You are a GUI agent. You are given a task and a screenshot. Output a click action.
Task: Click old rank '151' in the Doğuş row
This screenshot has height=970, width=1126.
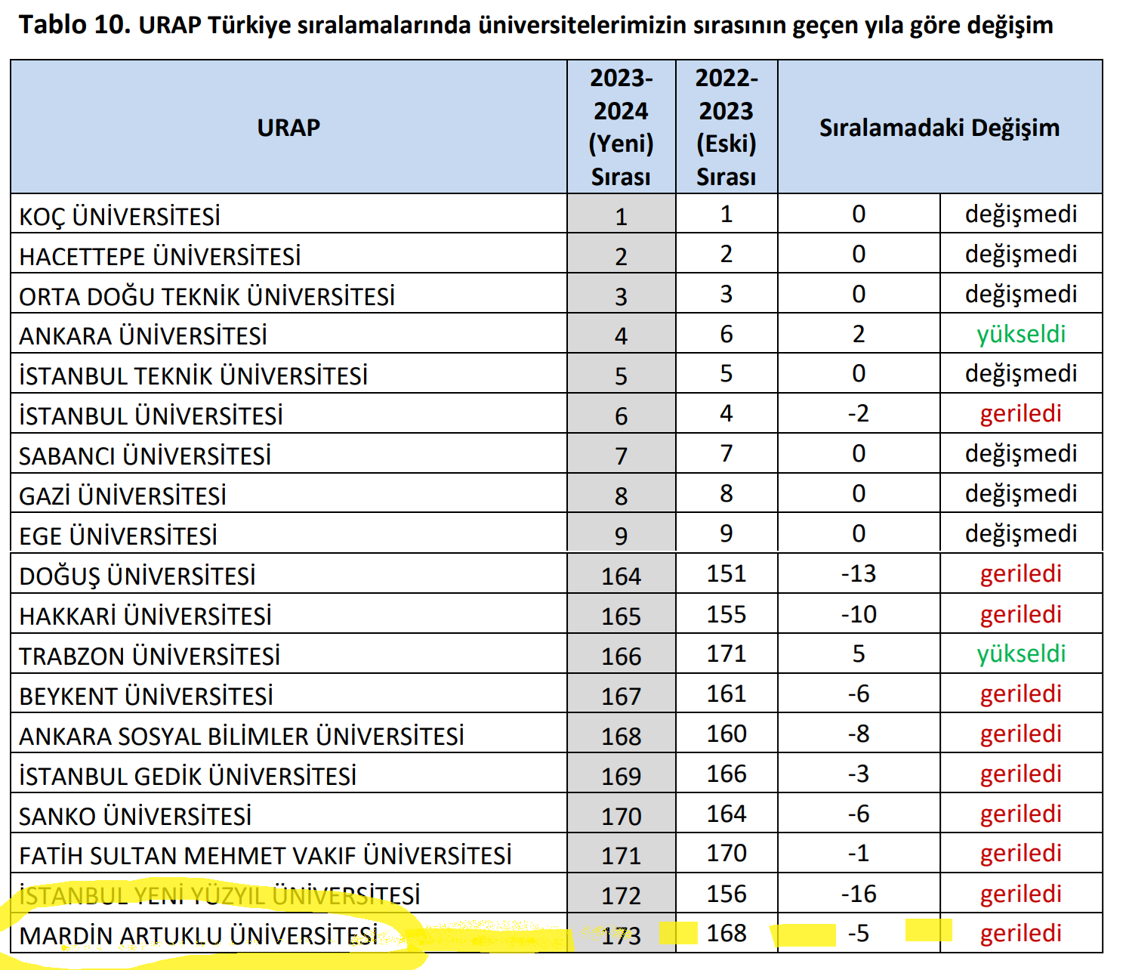pos(727,573)
